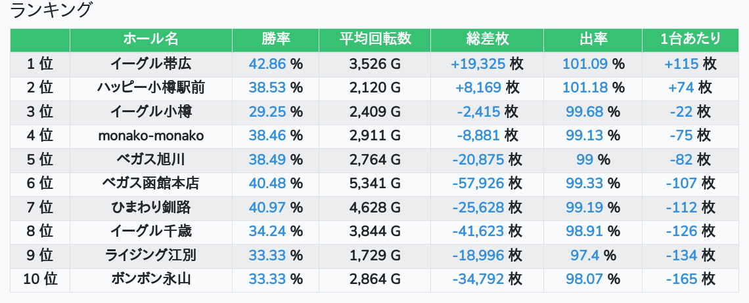749x303 pixels.
Task: Select the 出率 header cell
Action: coord(593,39)
